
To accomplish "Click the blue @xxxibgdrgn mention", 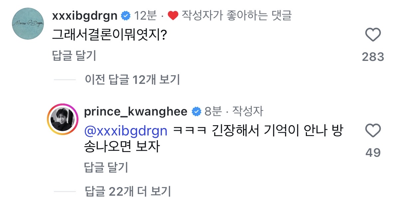I will tap(126, 131).
